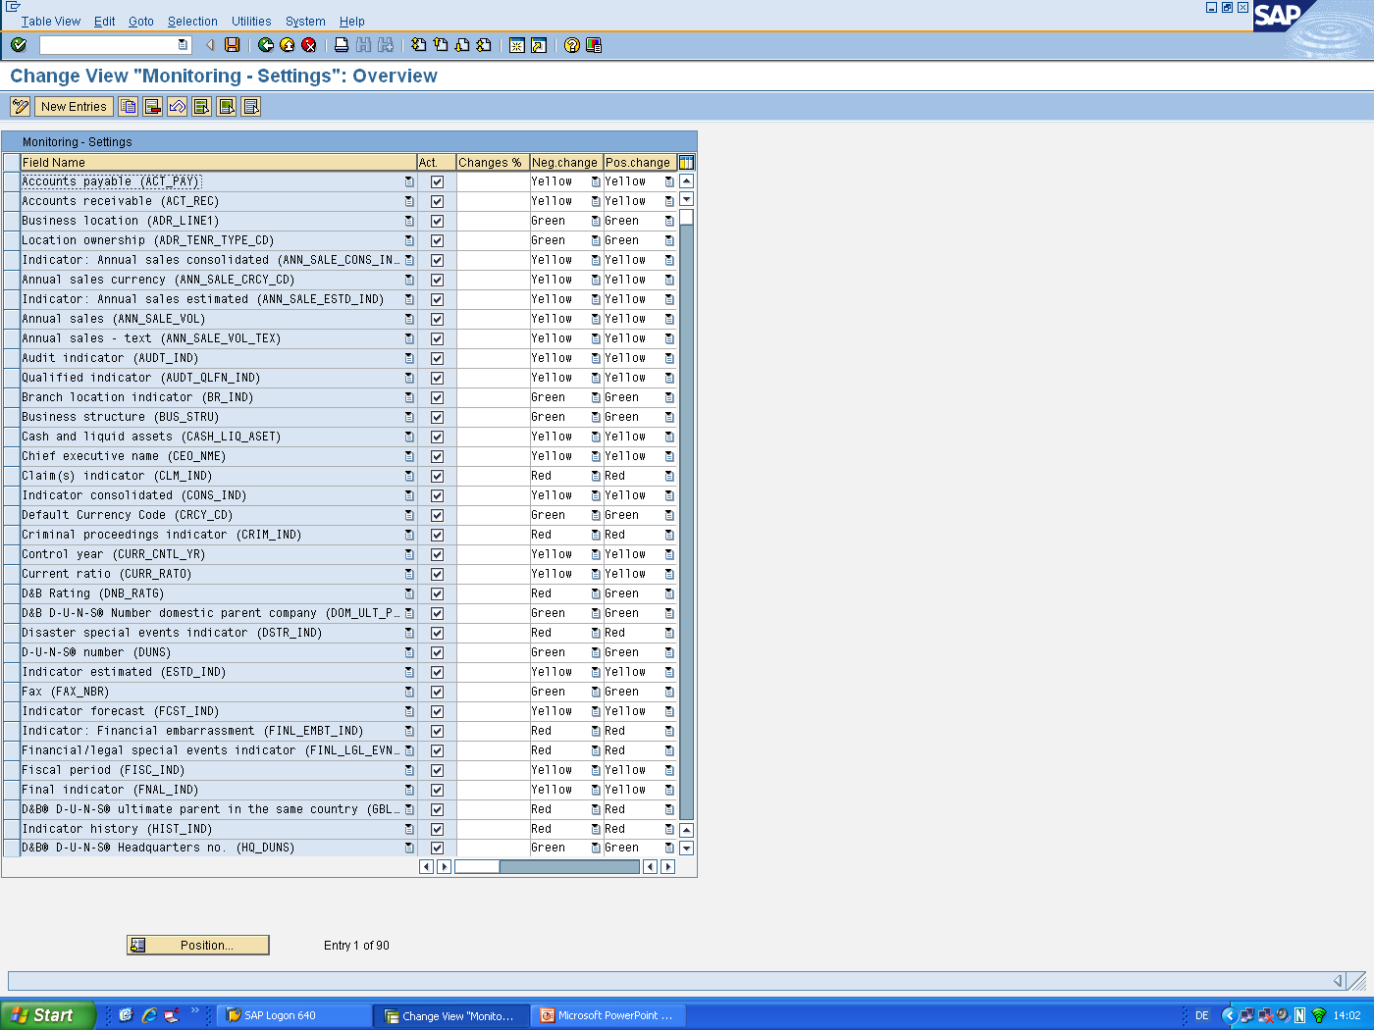Open the Goto menu
Screen dimensions: 1374x1030
tap(141, 21)
